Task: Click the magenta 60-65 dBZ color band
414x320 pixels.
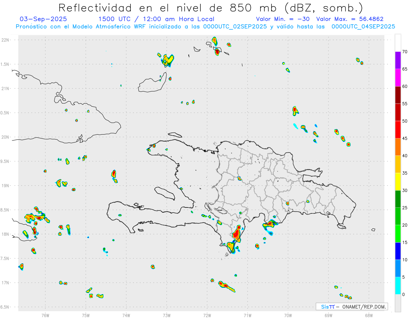Action: coord(398,78)
